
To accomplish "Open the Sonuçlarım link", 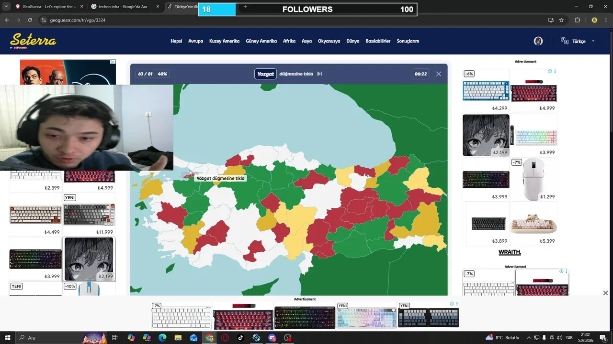I will [x=408, y=41].
